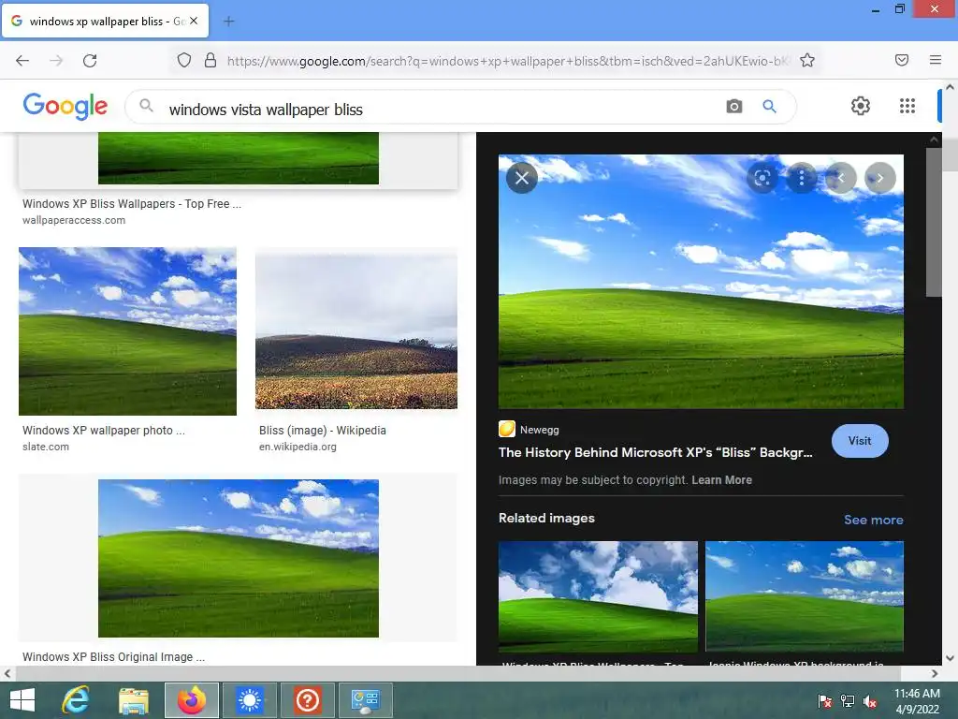Open Windows XP Bliss Original Image thumbnail

pyautogui.click(x=239, y=558)
